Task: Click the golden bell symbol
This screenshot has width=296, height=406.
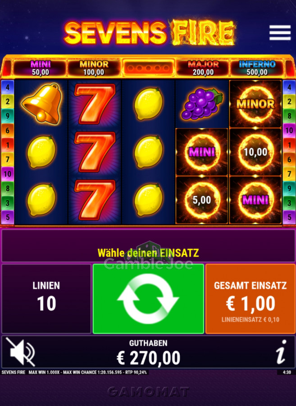Action: click(x=42, y=104)
